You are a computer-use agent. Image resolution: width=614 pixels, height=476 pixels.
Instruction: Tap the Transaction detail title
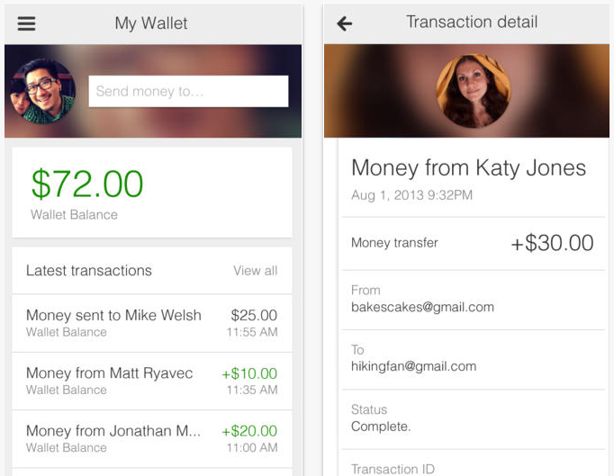click(x=472, y=22)
